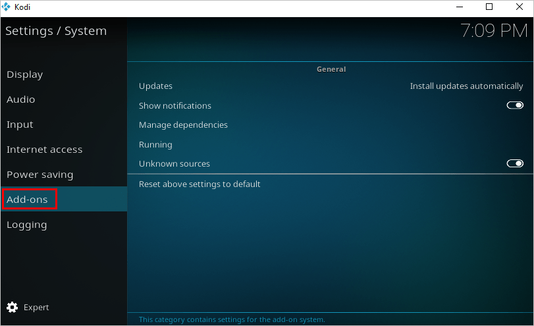This screenshot has height=326, width=534.
Task: Click the General section header
Action: coord(331,69)
